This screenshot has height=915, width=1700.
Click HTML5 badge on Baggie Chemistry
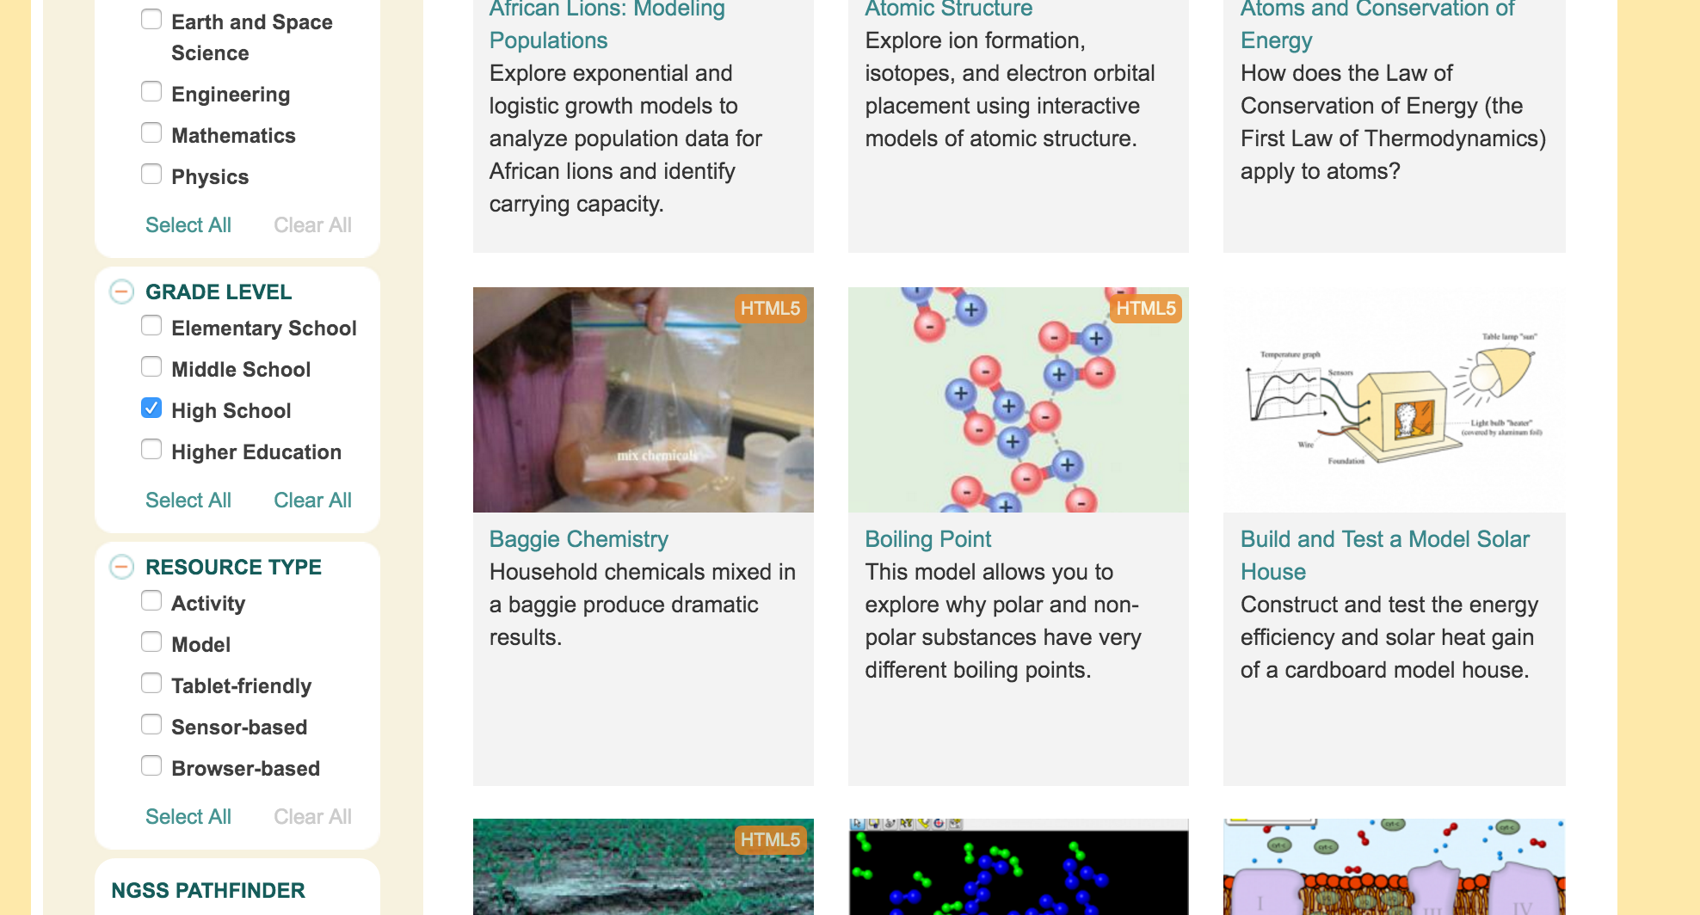pyautogui.click(x=770, y=309)
